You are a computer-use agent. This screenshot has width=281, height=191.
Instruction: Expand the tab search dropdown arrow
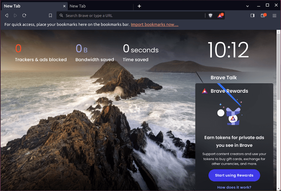(x=248, y=6)
